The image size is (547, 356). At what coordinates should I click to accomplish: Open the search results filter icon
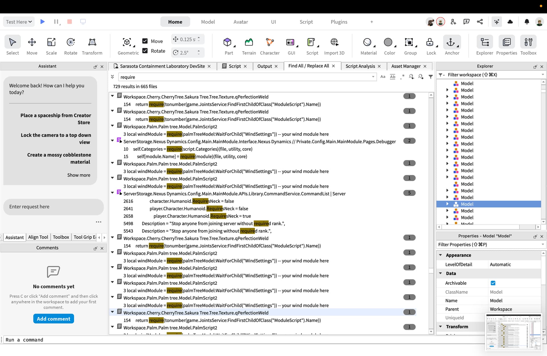point(430,77)
